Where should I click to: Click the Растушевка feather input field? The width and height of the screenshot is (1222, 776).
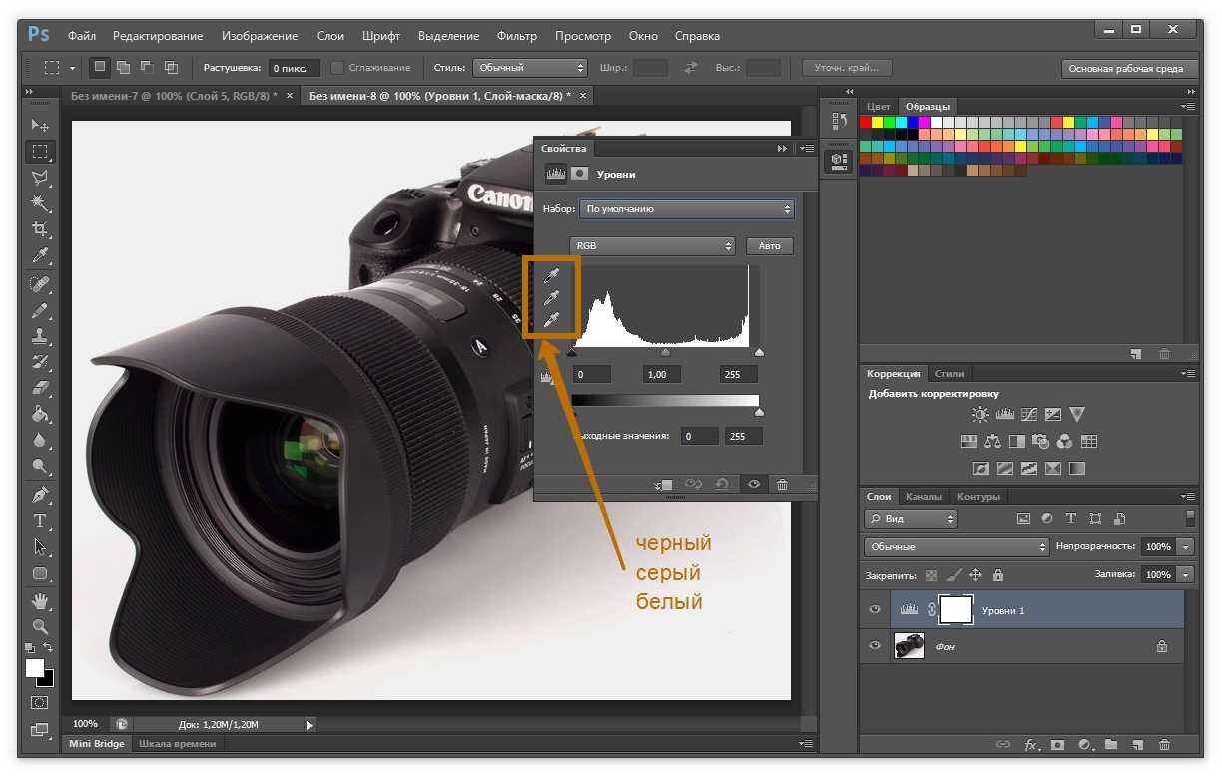295,68
